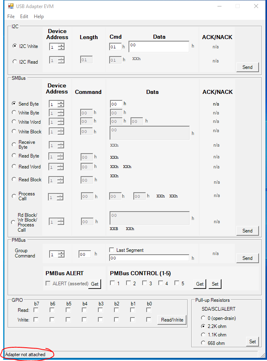The height and width of the screenshot is (361, 267).
Task: Click Send in the I2C section
Action: [247, 67]
